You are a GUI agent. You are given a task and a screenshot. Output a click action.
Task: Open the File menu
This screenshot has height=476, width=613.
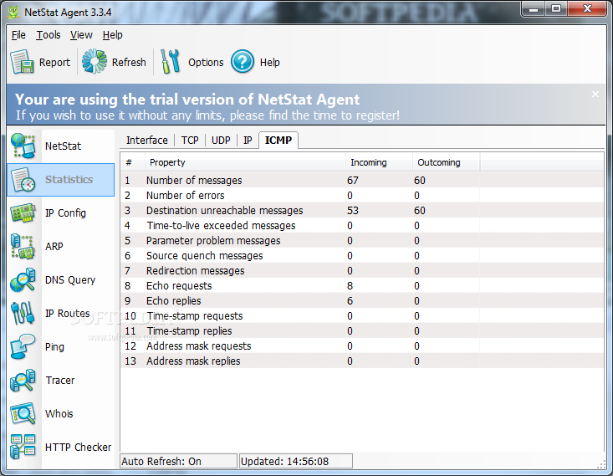pyautogui.click(x=18, y=35)
